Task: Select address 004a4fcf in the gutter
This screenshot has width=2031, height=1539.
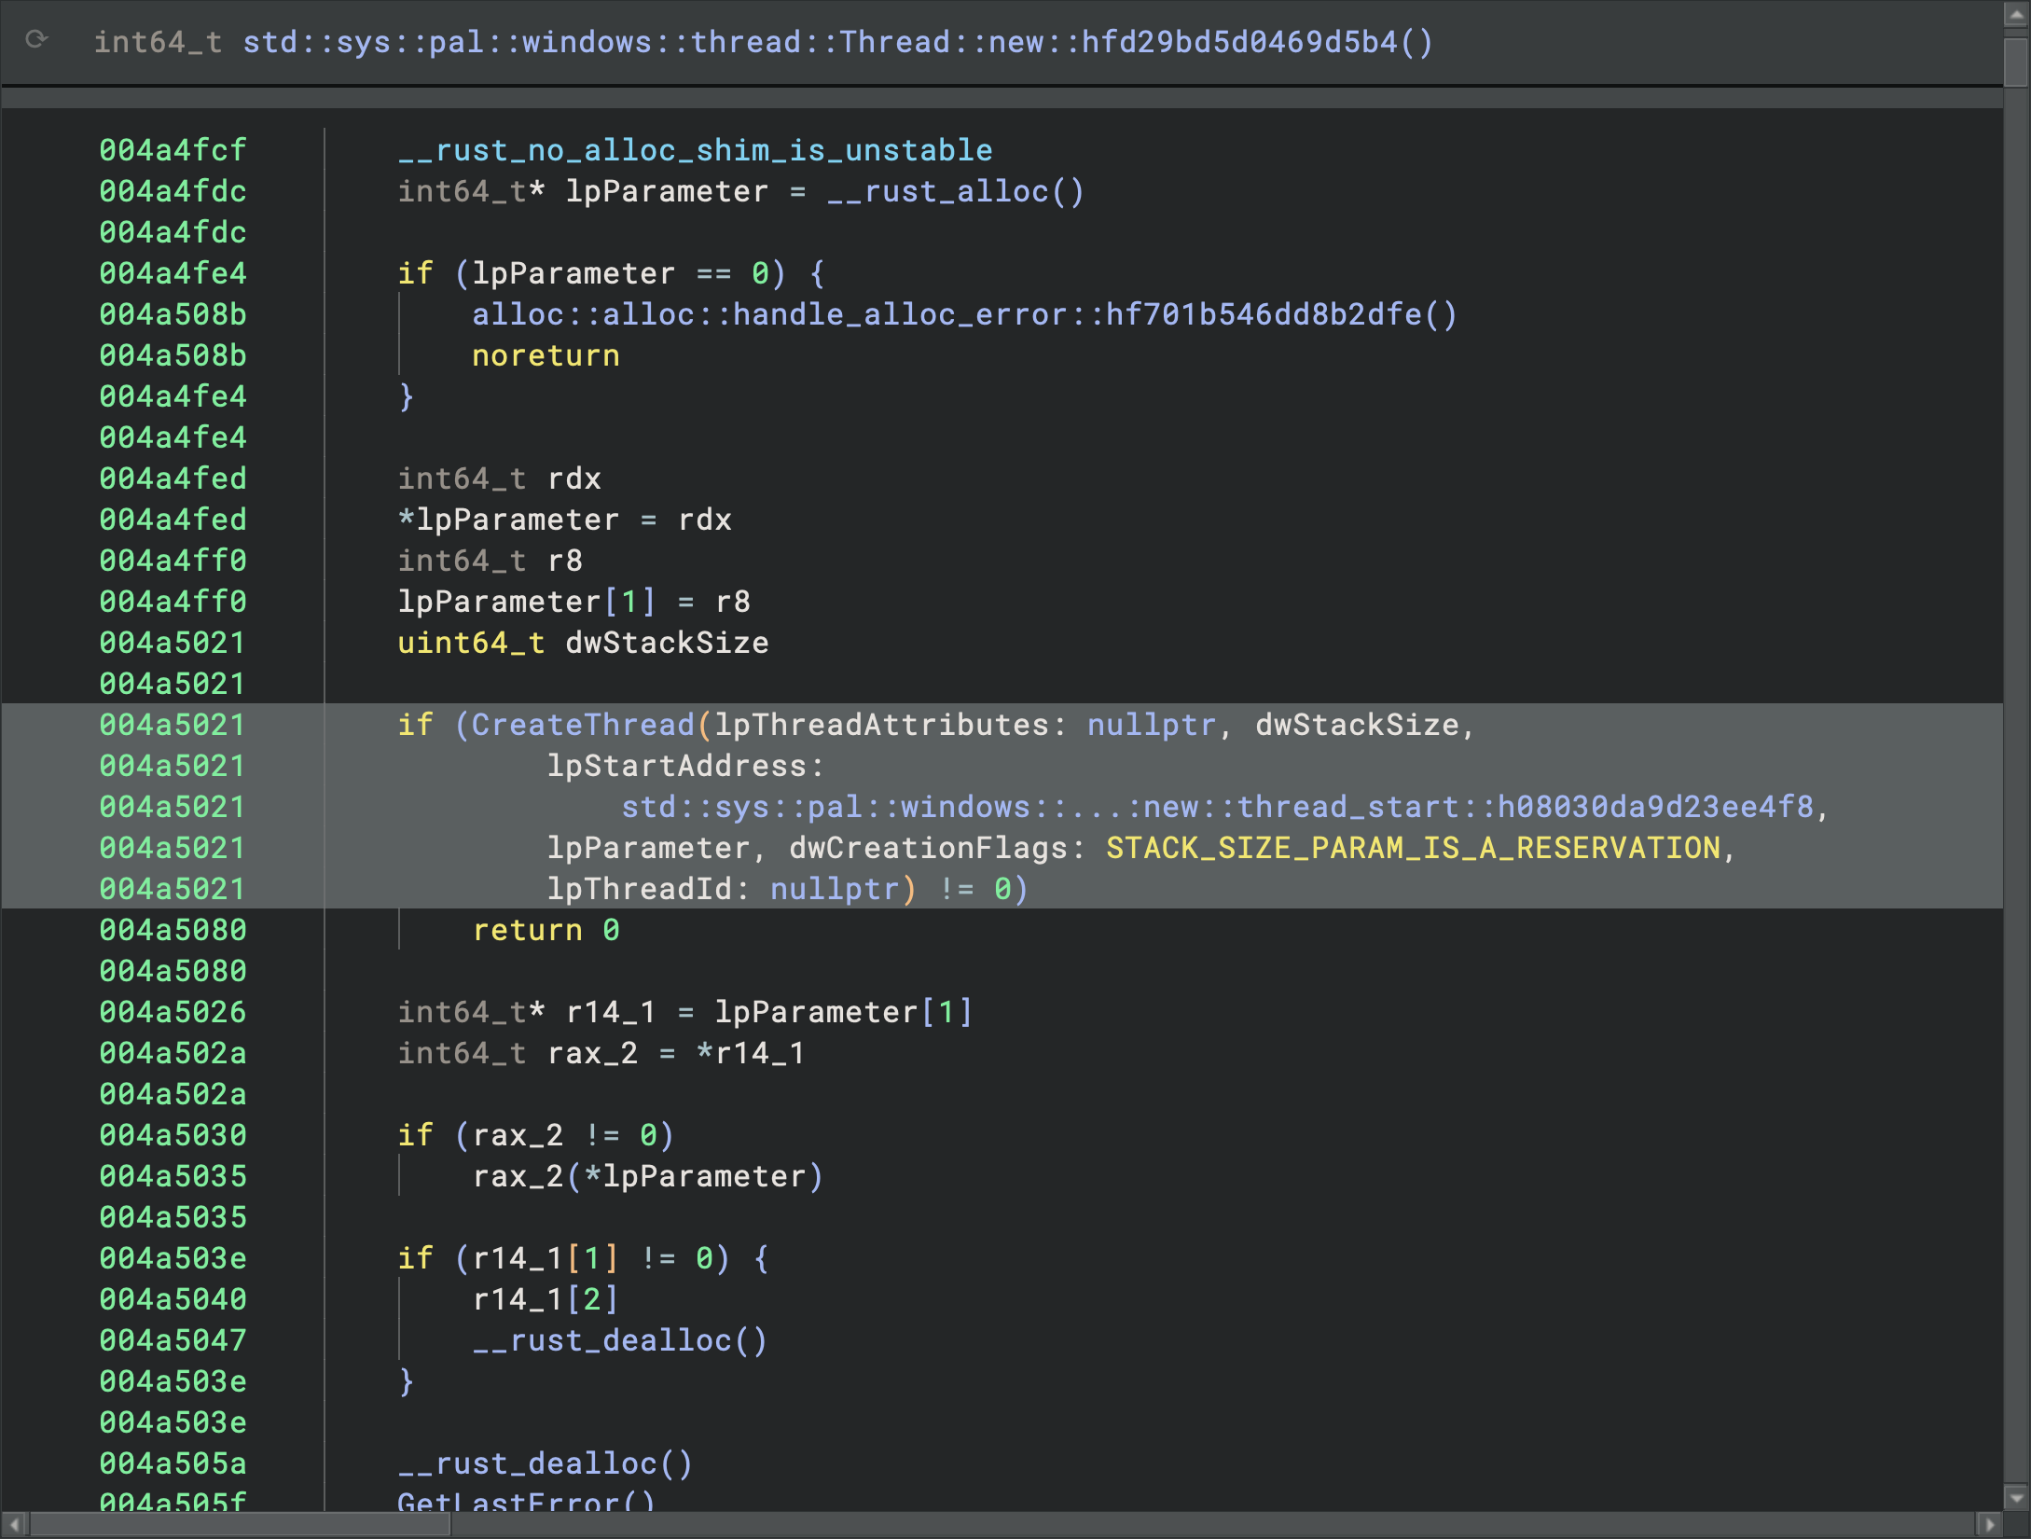Action: coord(173,150)
